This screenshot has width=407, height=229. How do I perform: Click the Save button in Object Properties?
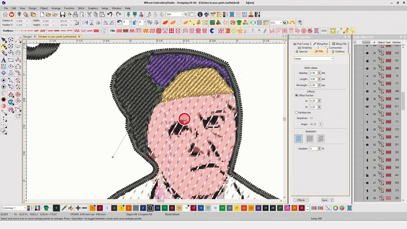click(324, 200)
